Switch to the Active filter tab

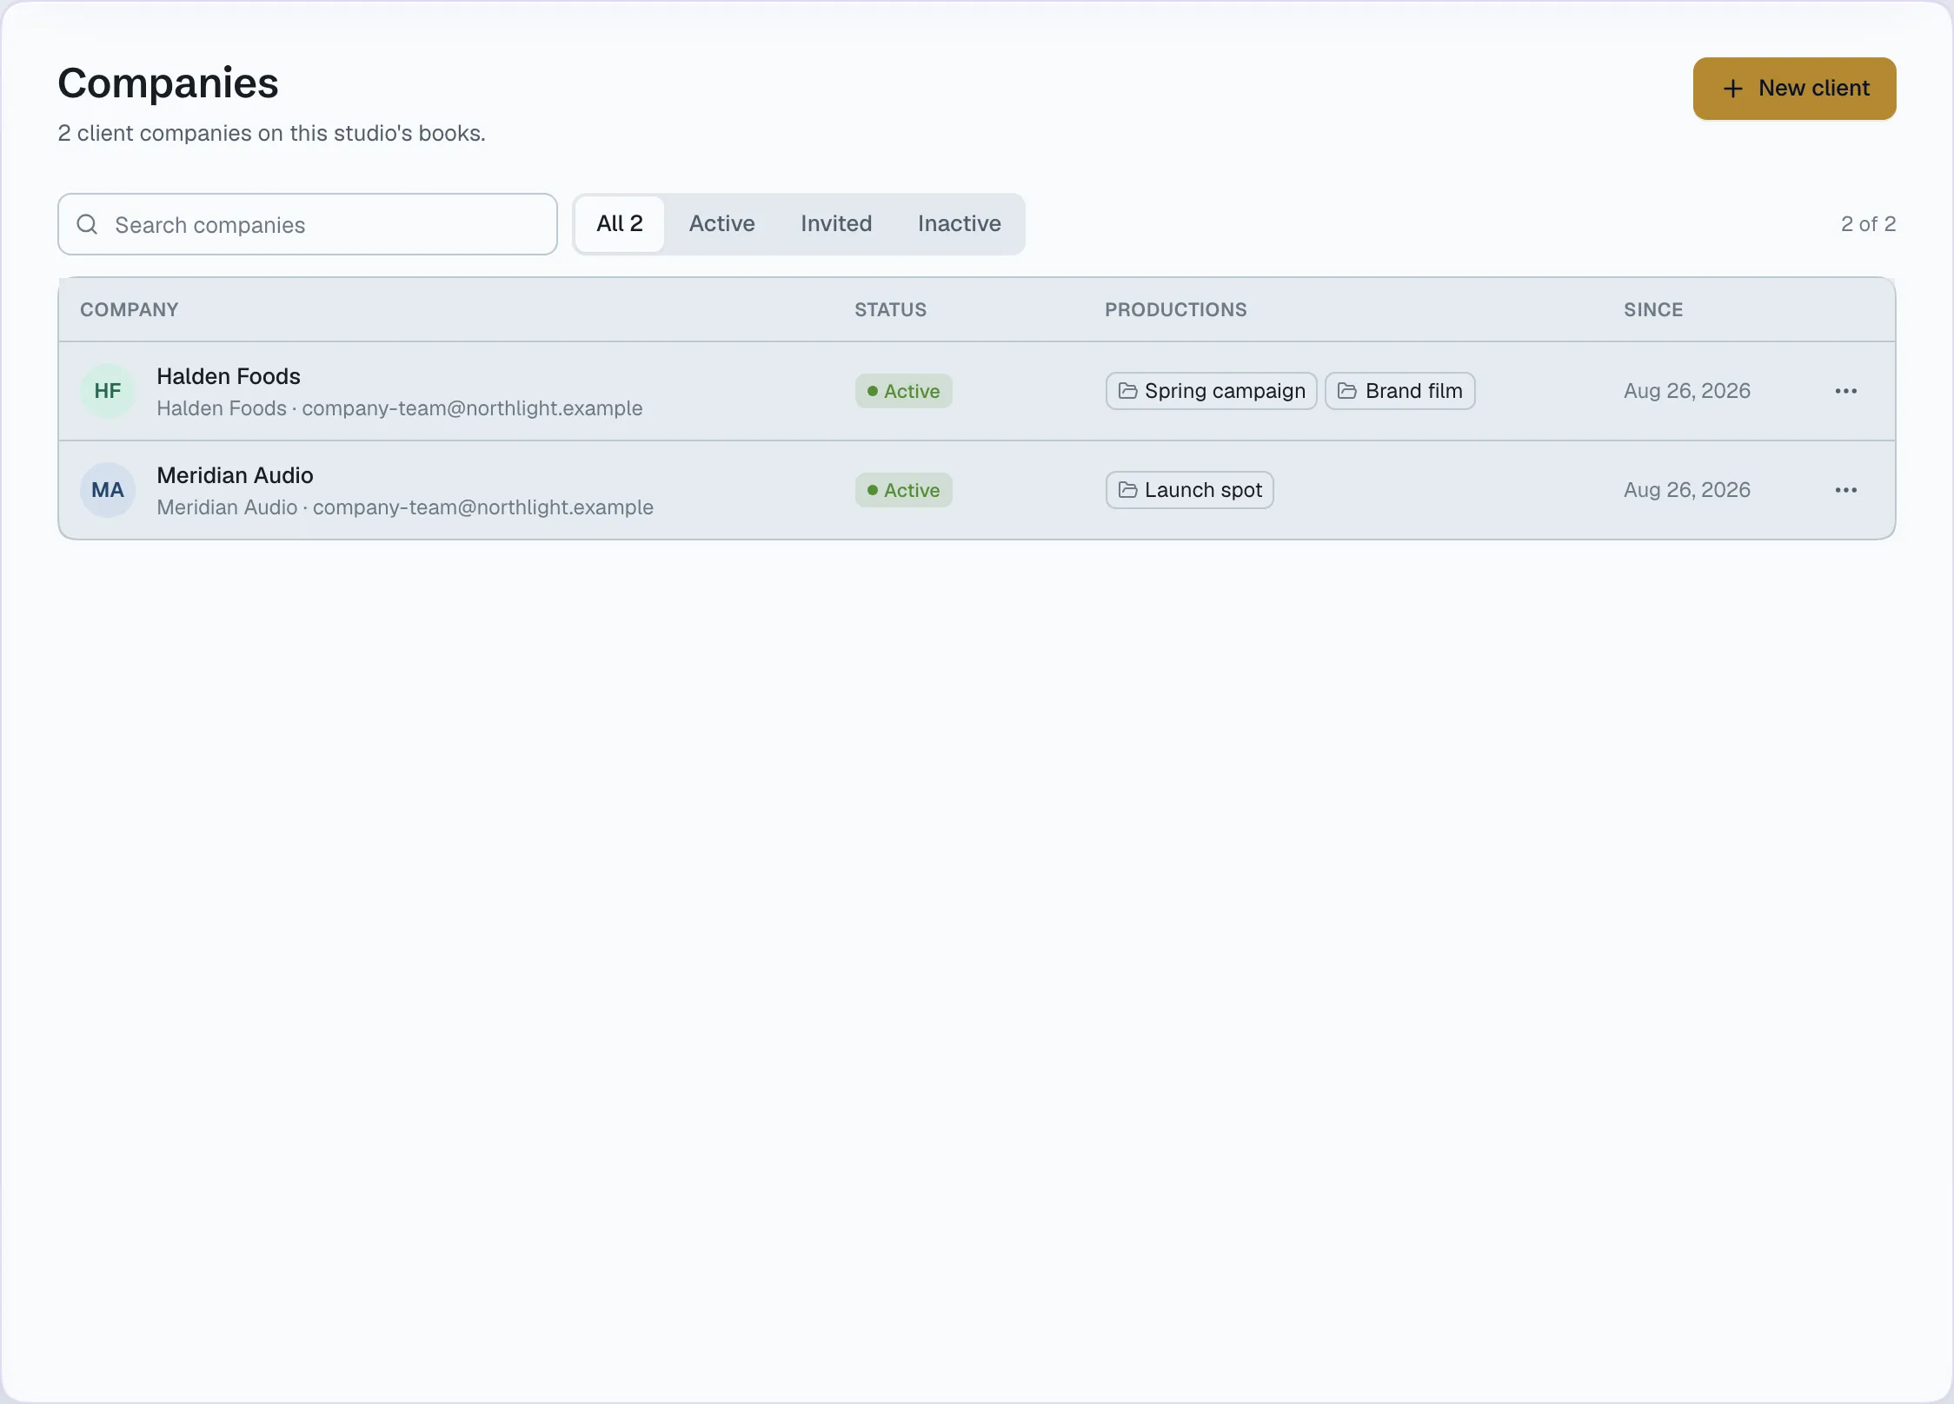coord(721,224)
